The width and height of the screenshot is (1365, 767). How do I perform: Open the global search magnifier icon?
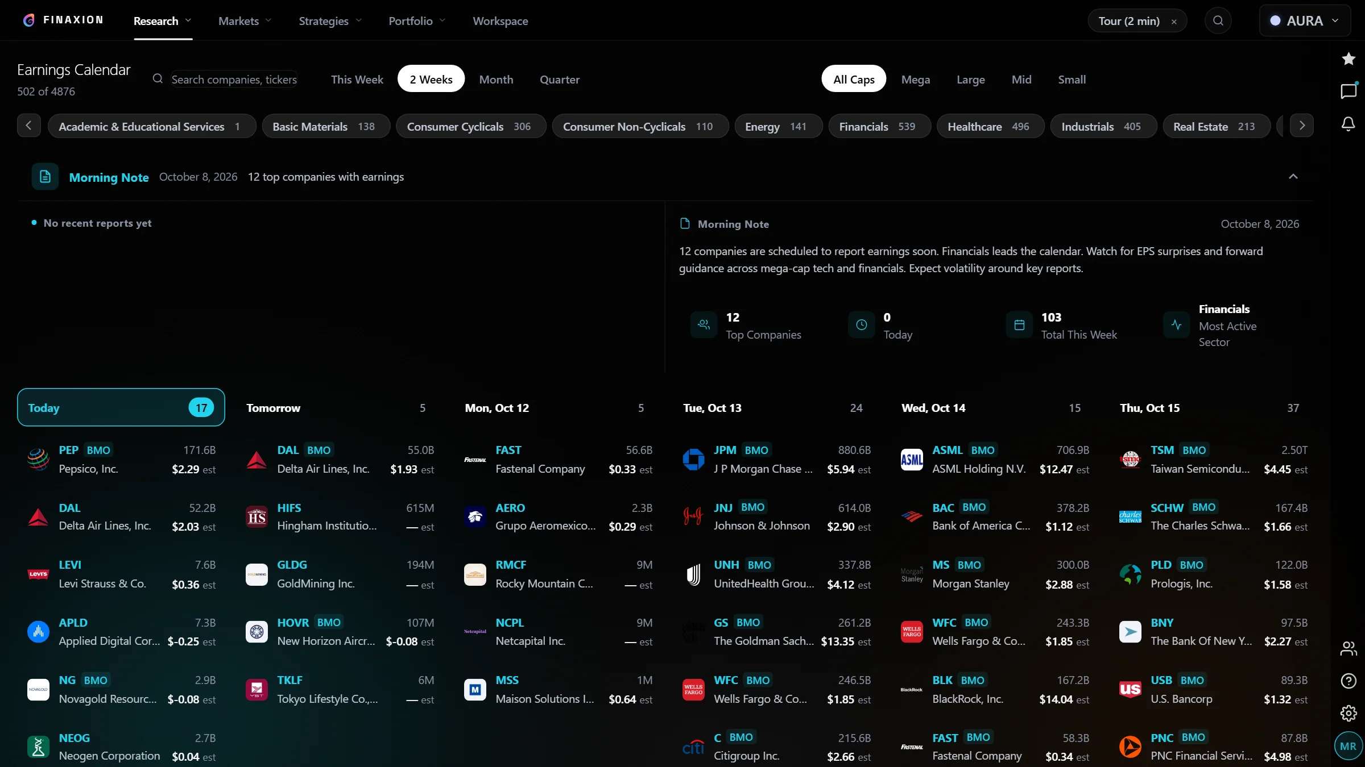1218,21
